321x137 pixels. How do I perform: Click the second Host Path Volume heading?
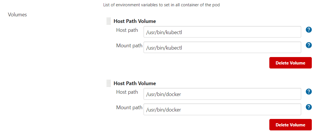tap(135, 83)
